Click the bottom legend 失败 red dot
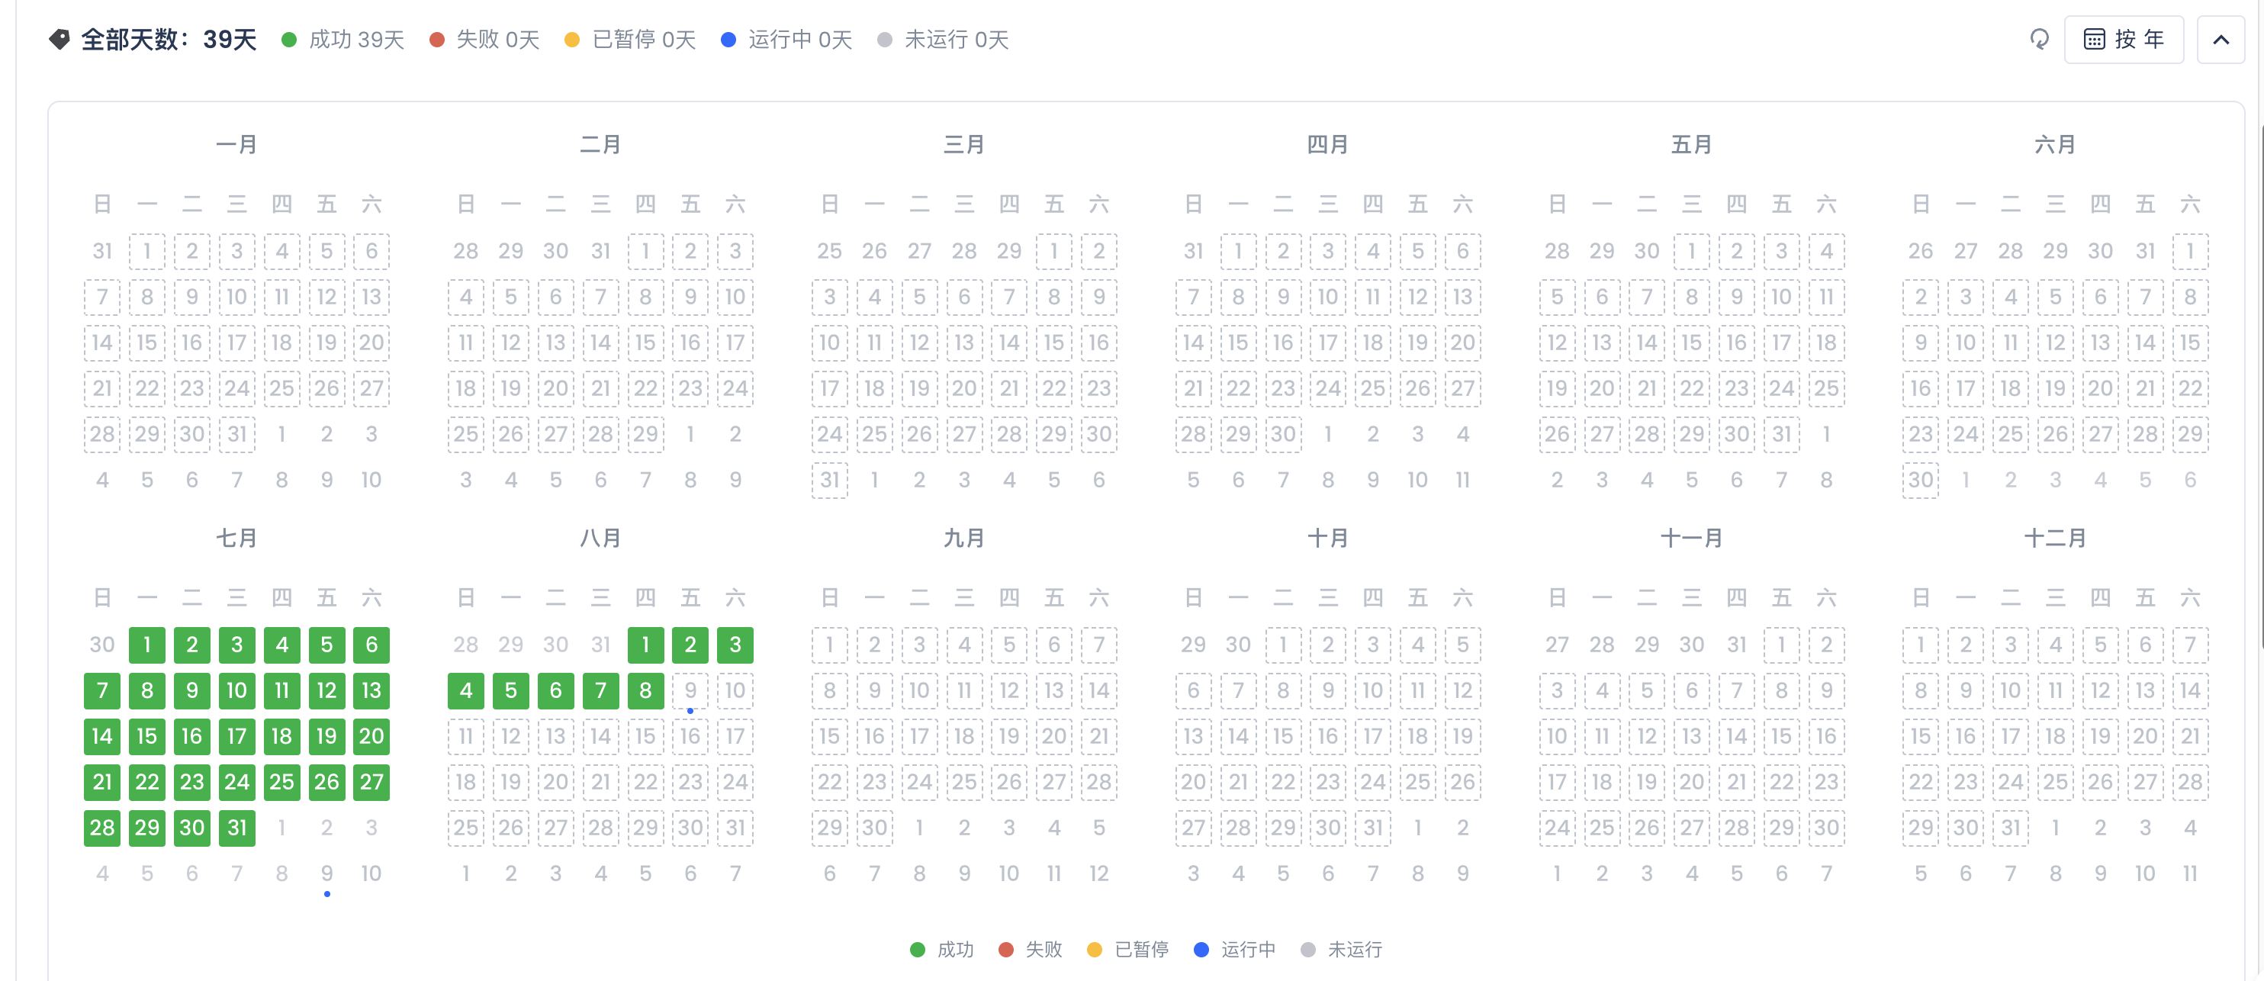The image size is (2264, 981). pyautogui.click(x=1006, y=950)
